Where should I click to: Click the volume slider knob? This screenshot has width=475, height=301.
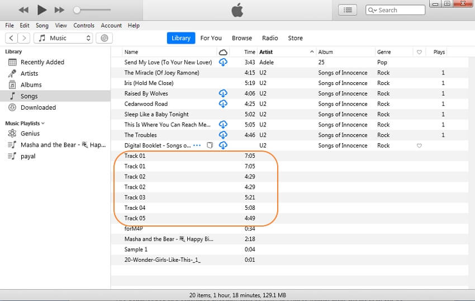tap(77, 10)
